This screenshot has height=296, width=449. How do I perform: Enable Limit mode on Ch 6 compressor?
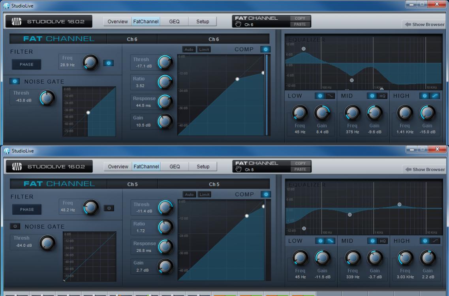click(204, 49)
